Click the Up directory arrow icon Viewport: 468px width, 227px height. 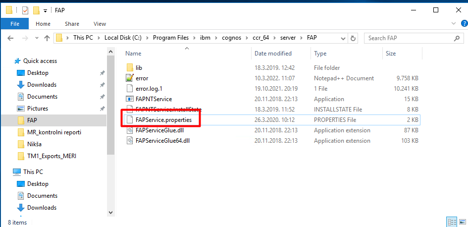tap(47, 38)
